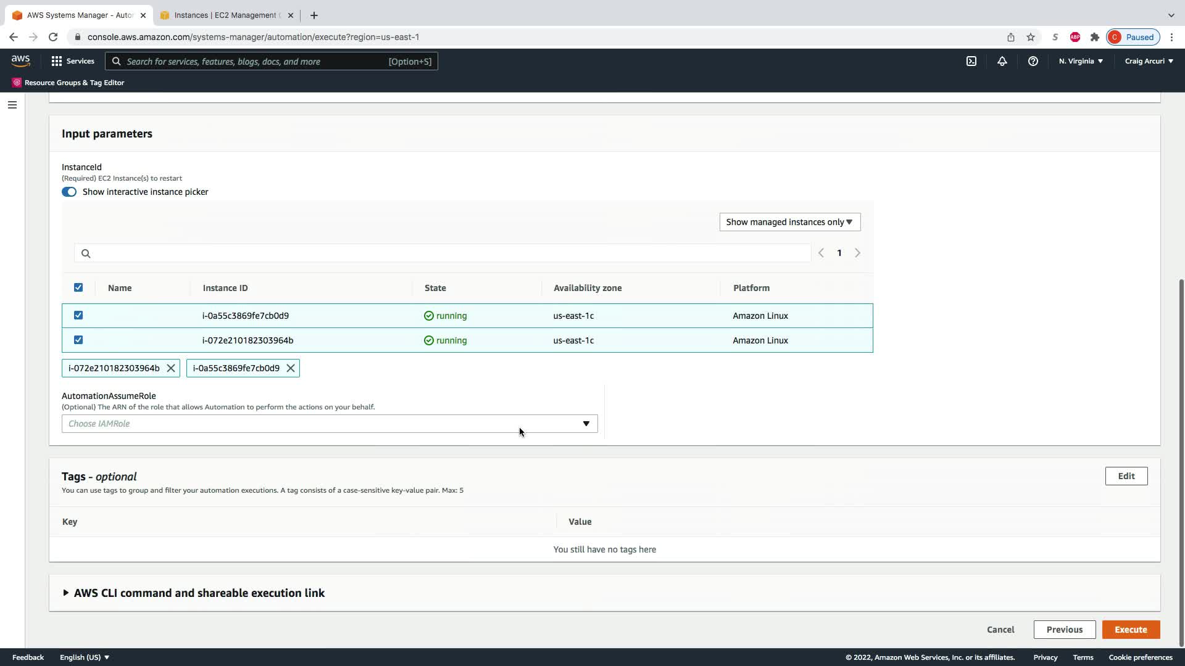
Task: Open the Choose IAMRole dropdown
Action: 330,424
